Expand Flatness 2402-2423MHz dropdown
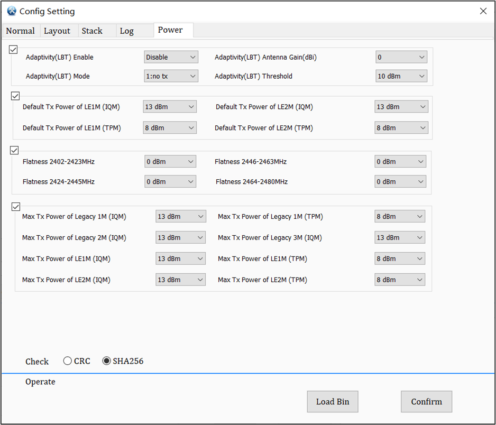The height and width of the screenshot is (425, 496). 170,162
